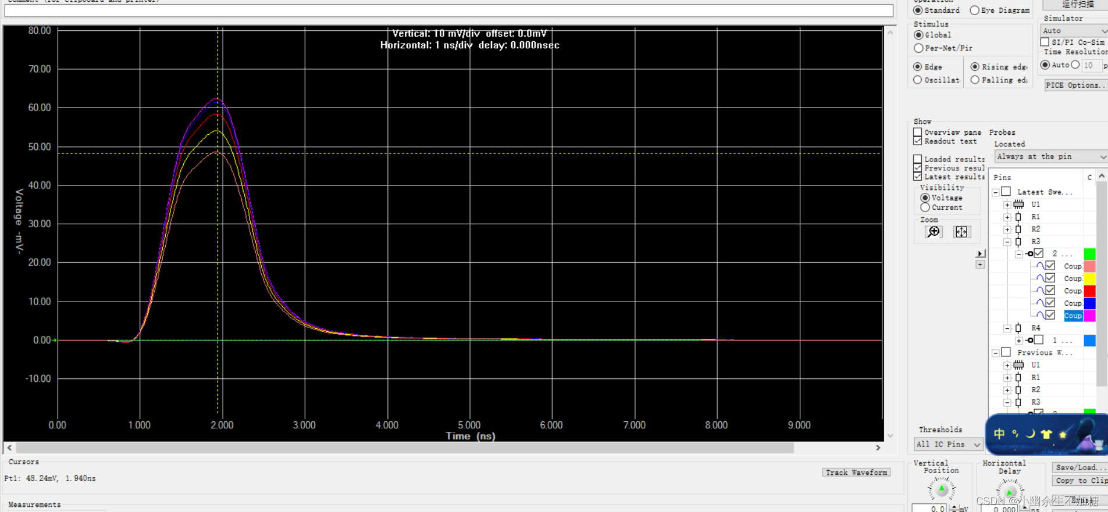
Task: Expand pin 1 under R4
Action: point(1018,341)
